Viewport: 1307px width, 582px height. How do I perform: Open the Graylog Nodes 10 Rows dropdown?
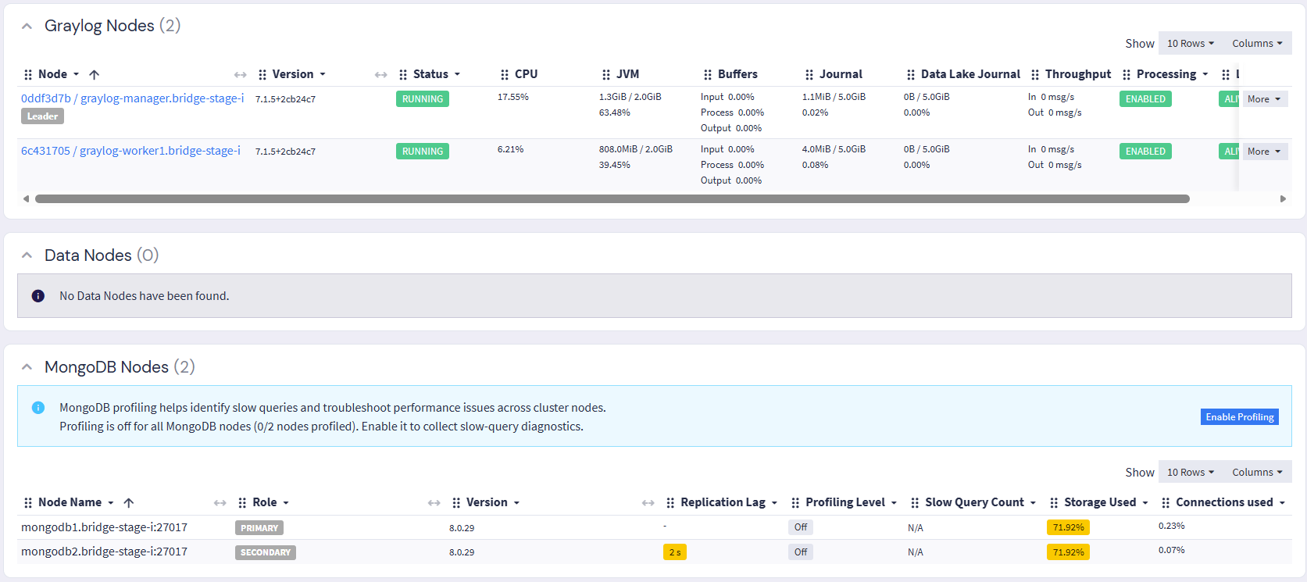[1191, 44]
